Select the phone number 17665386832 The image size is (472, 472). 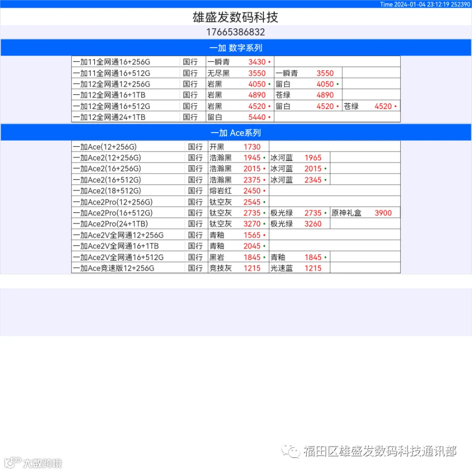click(235, 32)
